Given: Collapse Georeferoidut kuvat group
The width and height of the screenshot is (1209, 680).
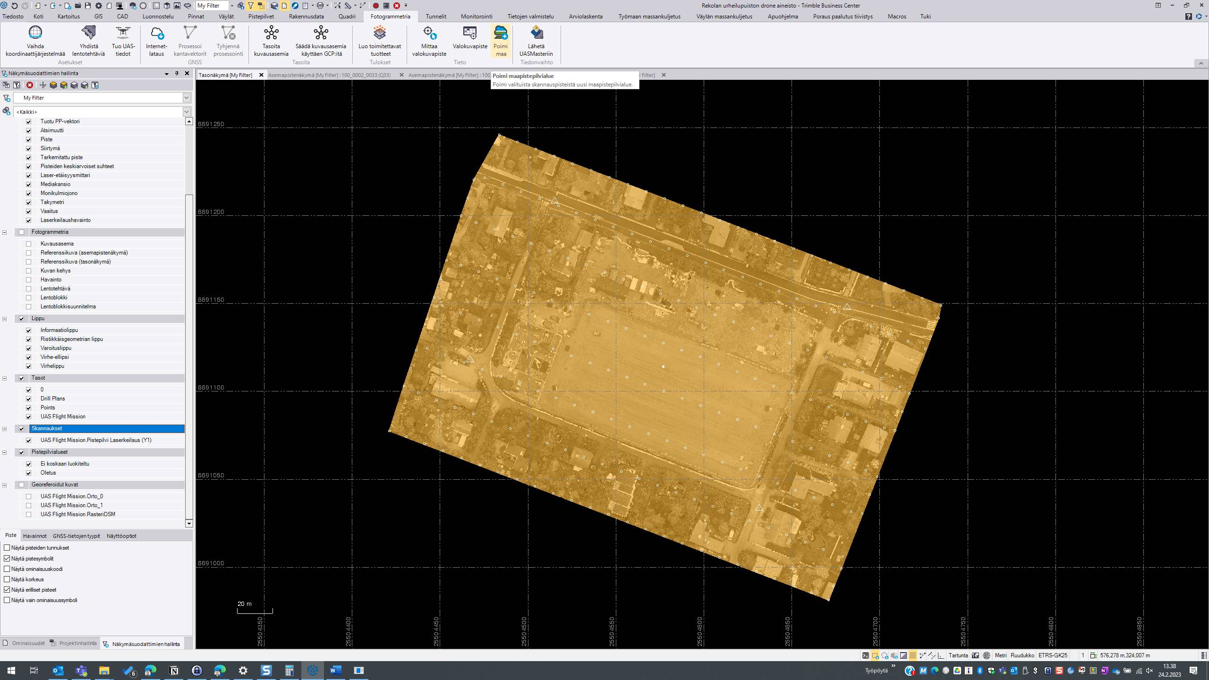Looking at the screenshot, I should (5, 485).
